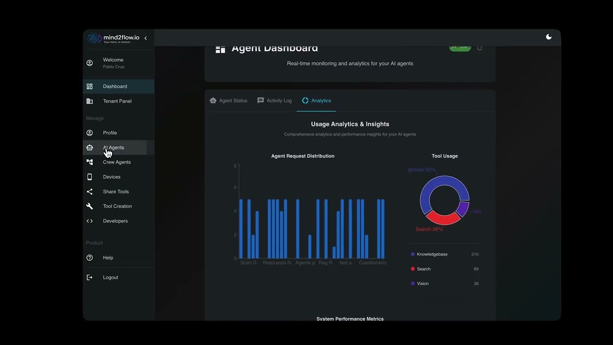Click the purple Vision legend dot
This screenshot has height=345, width=613.
tap(413, 284)
